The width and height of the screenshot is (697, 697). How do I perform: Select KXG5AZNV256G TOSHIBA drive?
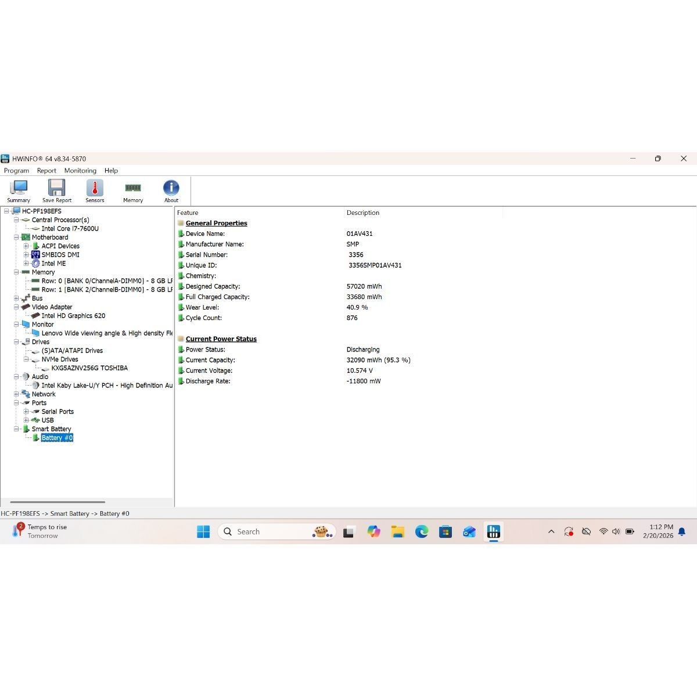pyautogui.click(x=89, y=368)
